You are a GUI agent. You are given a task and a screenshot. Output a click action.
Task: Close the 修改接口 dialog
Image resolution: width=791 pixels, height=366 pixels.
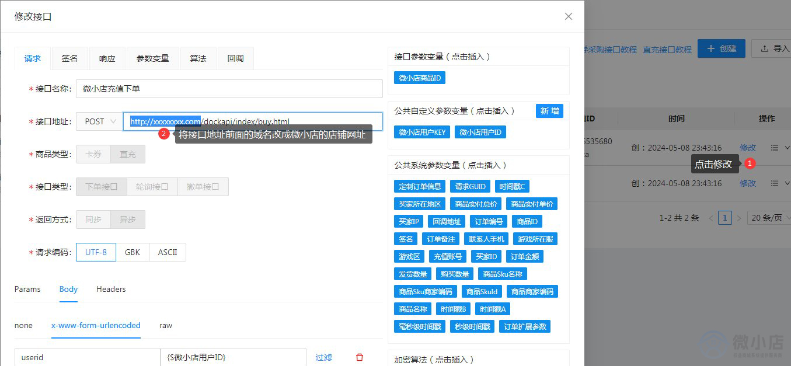click(x=569, y=16)
